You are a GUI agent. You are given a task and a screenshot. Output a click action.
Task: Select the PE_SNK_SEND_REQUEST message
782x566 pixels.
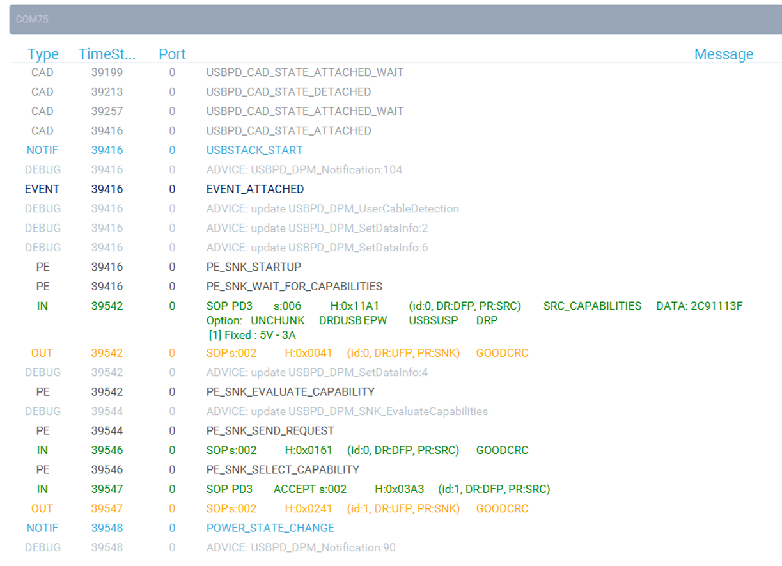[270, 430]
